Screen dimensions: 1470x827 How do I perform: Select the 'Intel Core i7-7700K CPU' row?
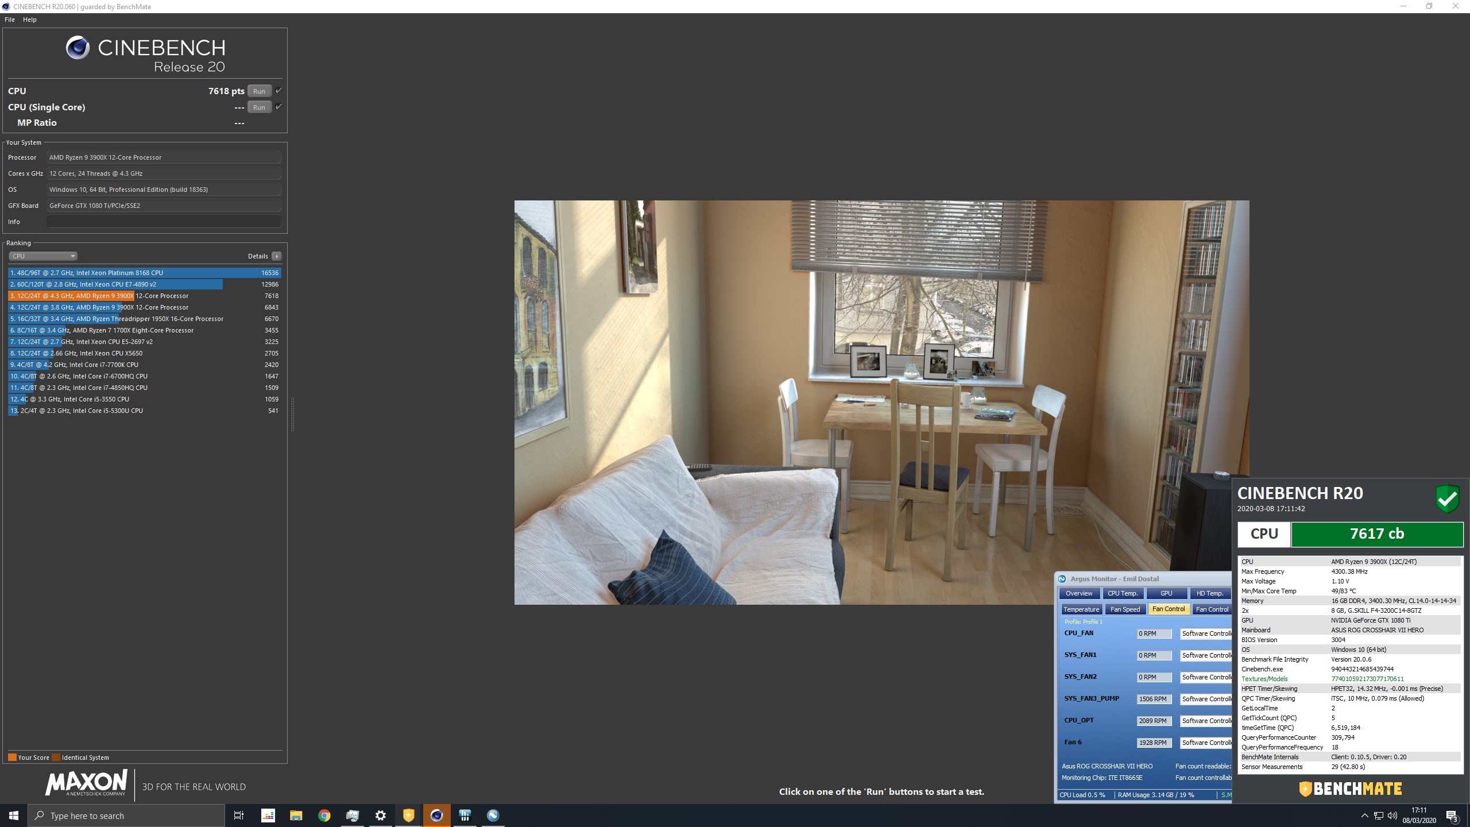[145, 365]
